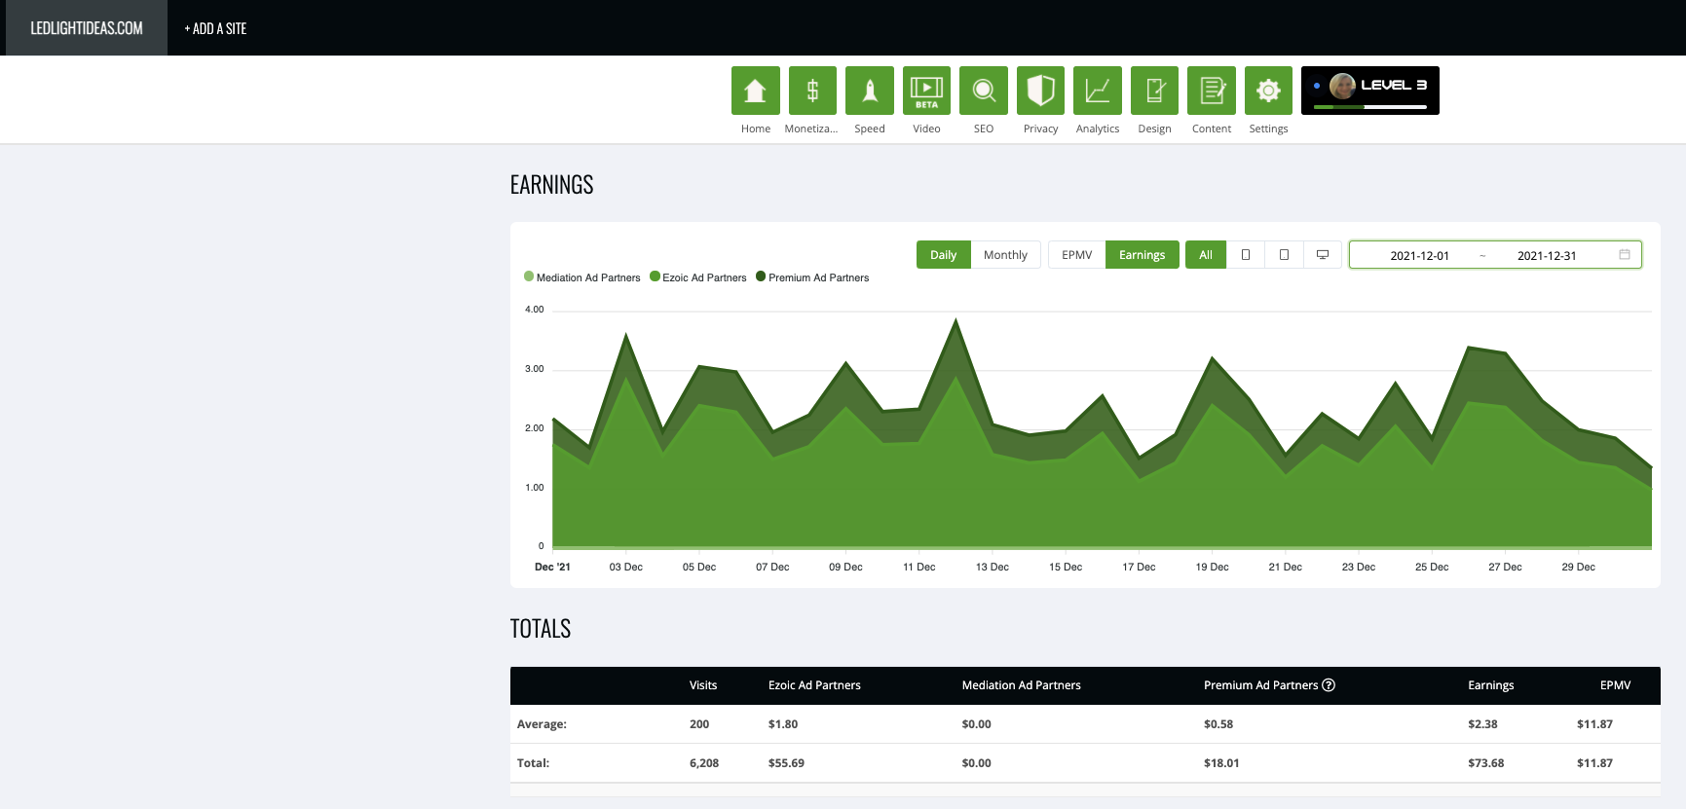The image size is (1686, 809).
Task: Open the Speed rocket icon
Action: [870, 91]
